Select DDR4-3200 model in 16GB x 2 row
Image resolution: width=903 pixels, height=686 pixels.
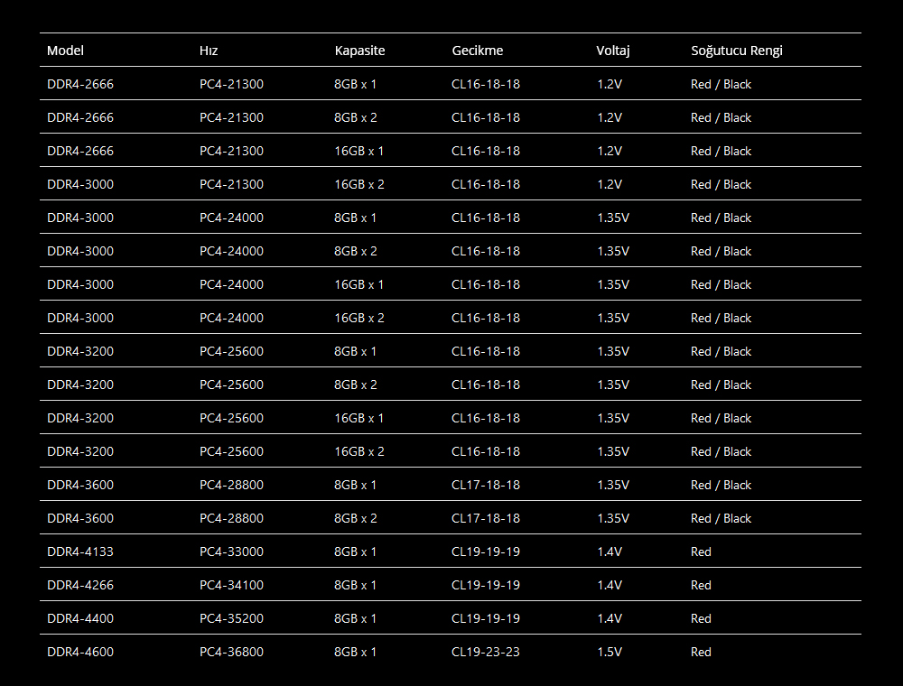(80, 452)
